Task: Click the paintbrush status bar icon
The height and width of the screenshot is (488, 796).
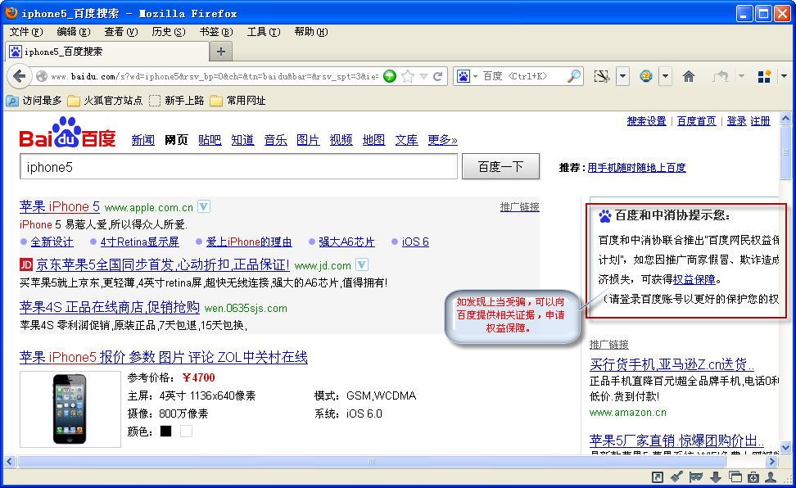Action: (x=676, y=477)
